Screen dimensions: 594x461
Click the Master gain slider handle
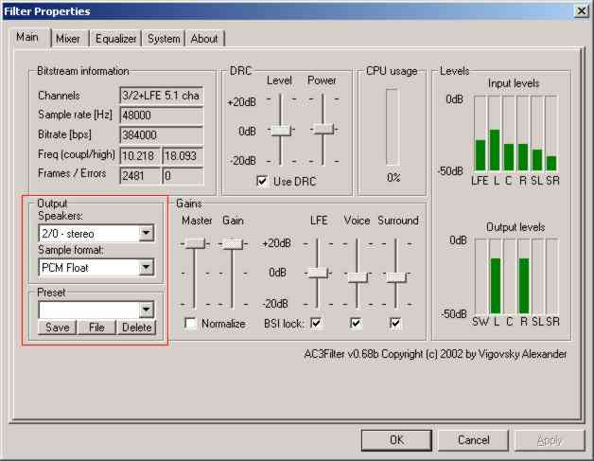click(x=195, y=243)
